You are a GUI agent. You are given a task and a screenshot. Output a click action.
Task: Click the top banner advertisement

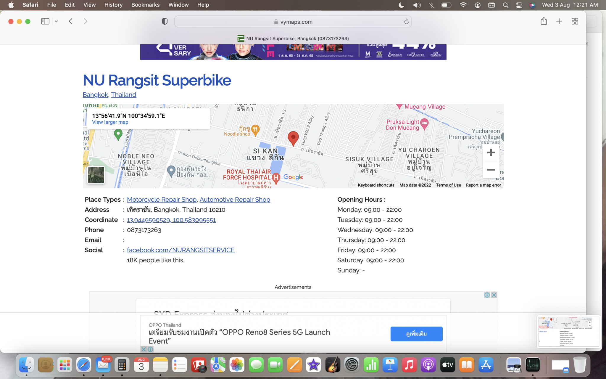point(293,52)
